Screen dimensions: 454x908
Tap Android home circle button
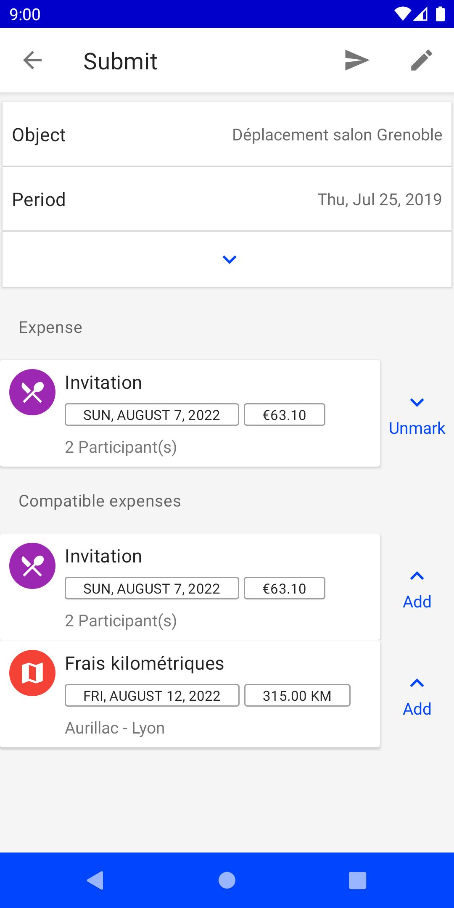click(227, 880)
